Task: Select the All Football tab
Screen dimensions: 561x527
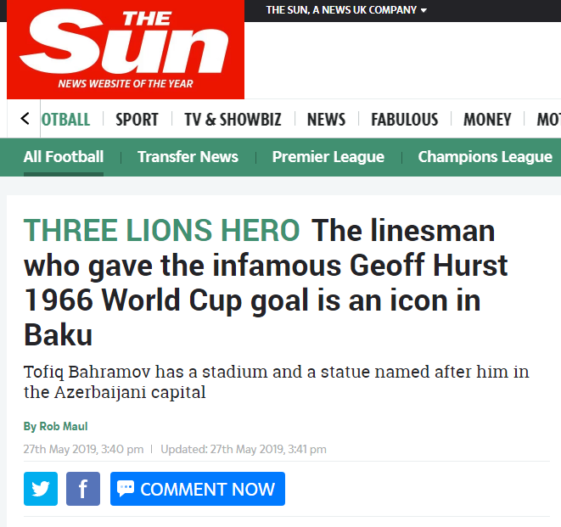Action: [64, 157]
